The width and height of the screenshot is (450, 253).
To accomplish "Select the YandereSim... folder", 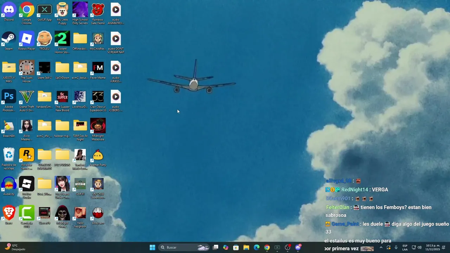I will [x=44, y=99].
